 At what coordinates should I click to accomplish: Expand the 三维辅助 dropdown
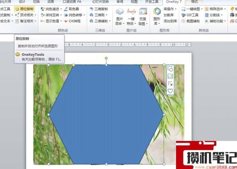110,21
